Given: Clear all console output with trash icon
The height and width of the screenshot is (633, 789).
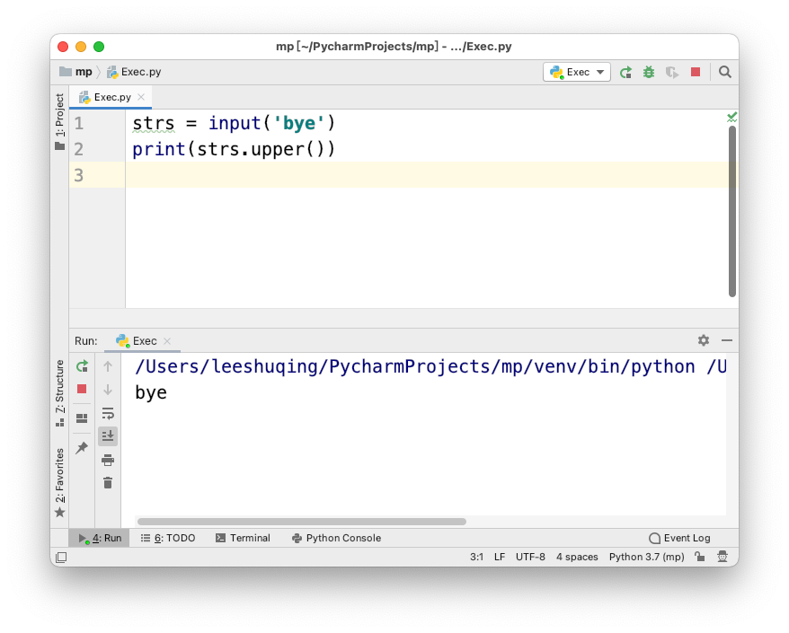Looking at the screenshot, I should click(108, 483).
